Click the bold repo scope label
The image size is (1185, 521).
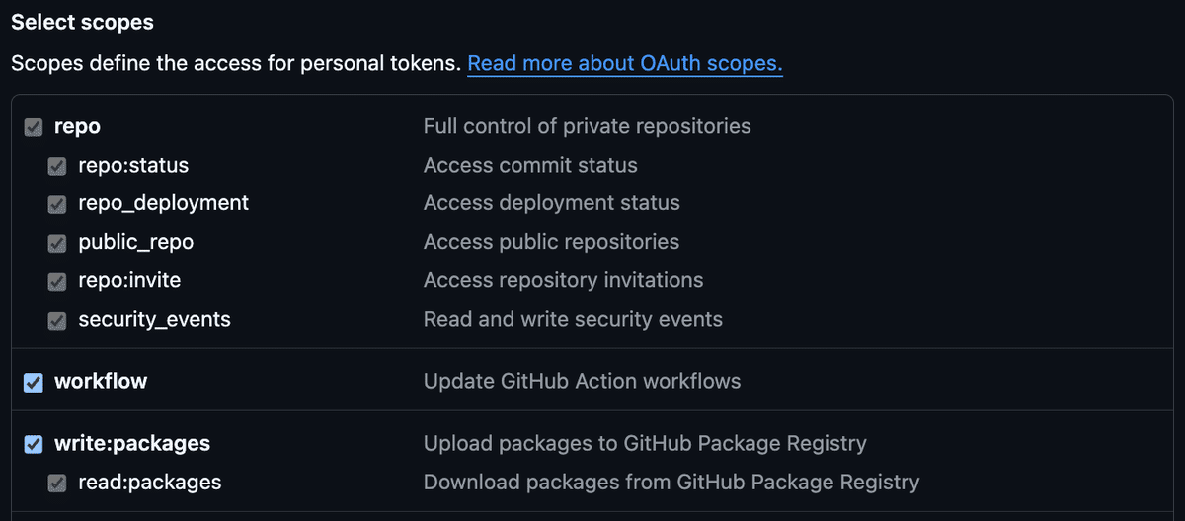tap(77, 126)
